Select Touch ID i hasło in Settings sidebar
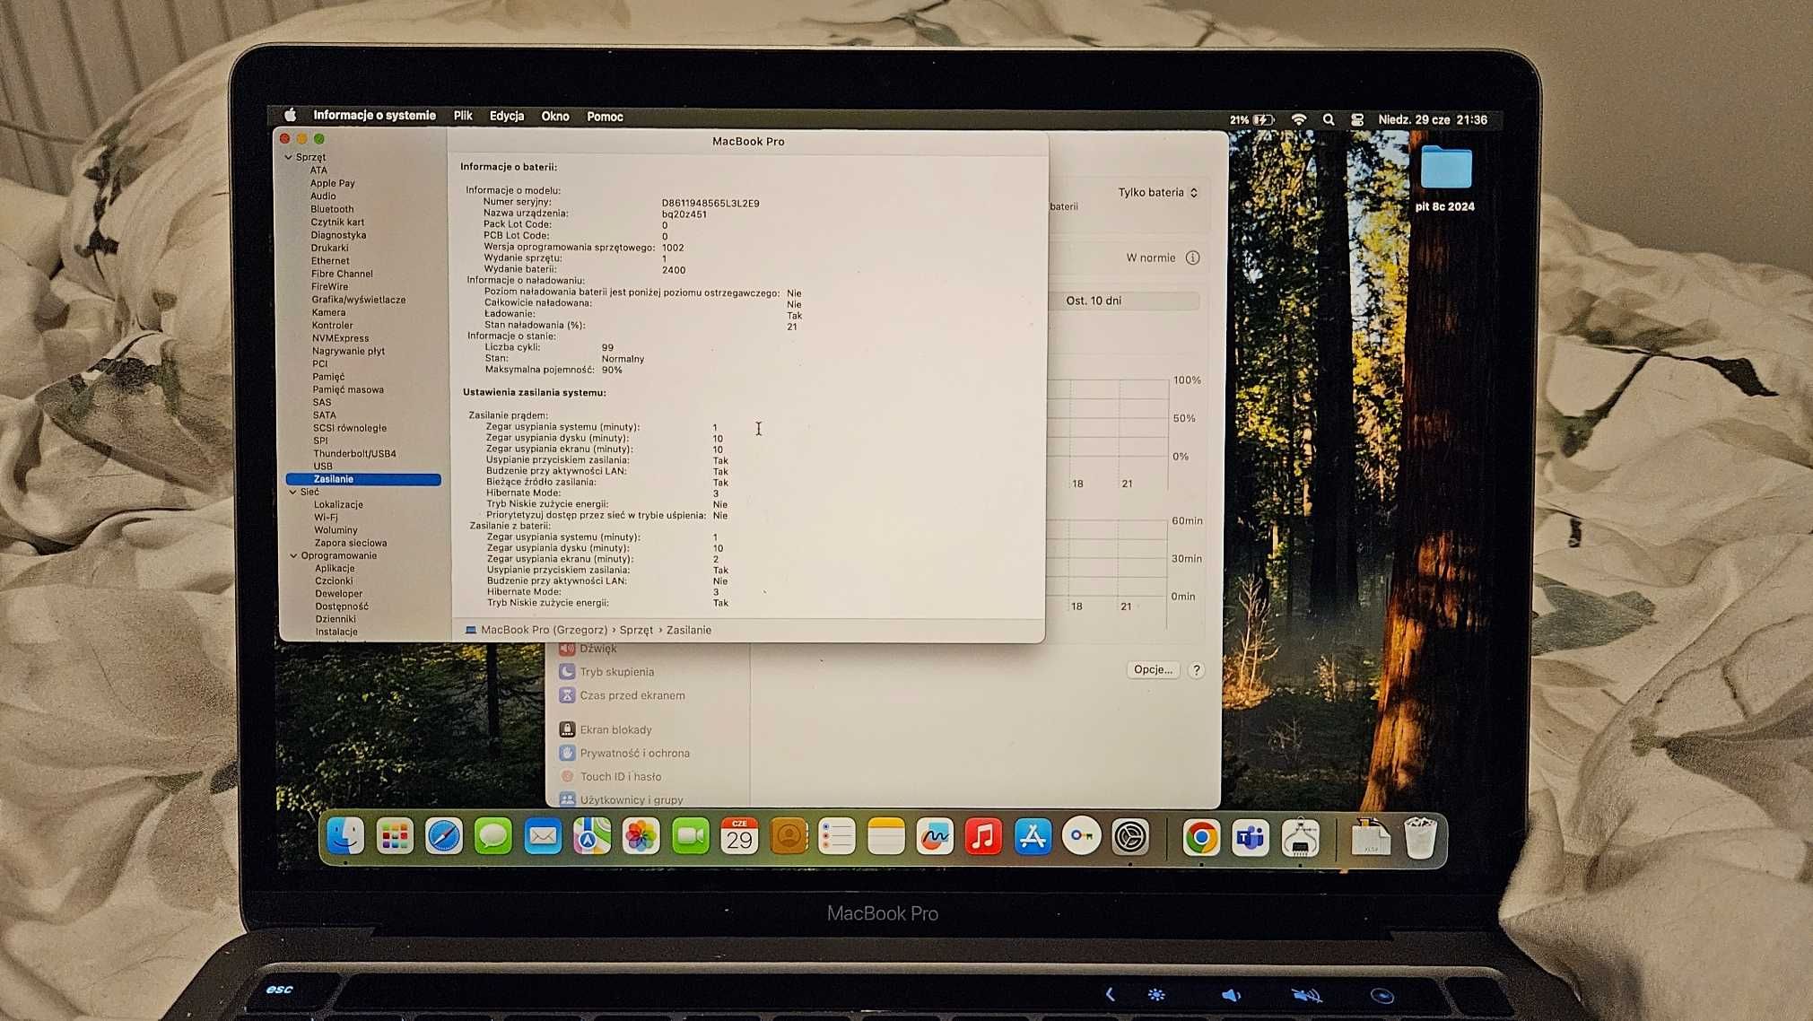Image resolution: width=1813 pixels, height=1021 pixels. point(620,777)
